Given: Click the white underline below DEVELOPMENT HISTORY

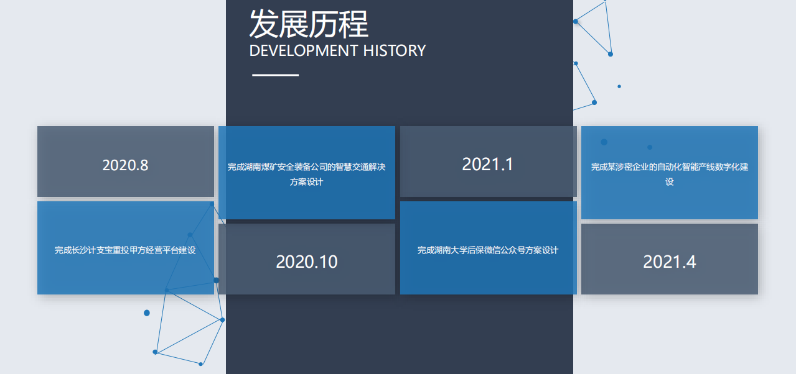Looking at the screenshot, I should (275, 76).
